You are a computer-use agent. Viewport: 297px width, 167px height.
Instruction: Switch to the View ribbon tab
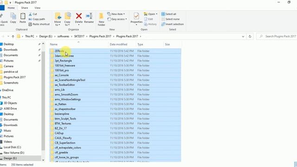(x=37, y=8)
